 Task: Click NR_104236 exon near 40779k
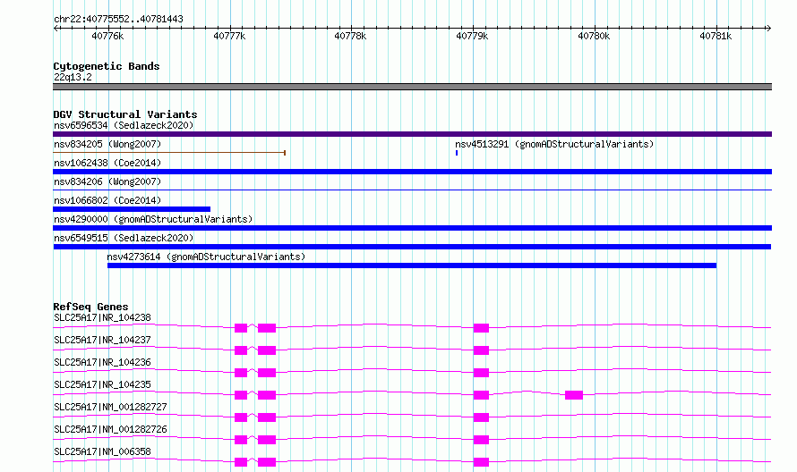[x=481, y=373]
